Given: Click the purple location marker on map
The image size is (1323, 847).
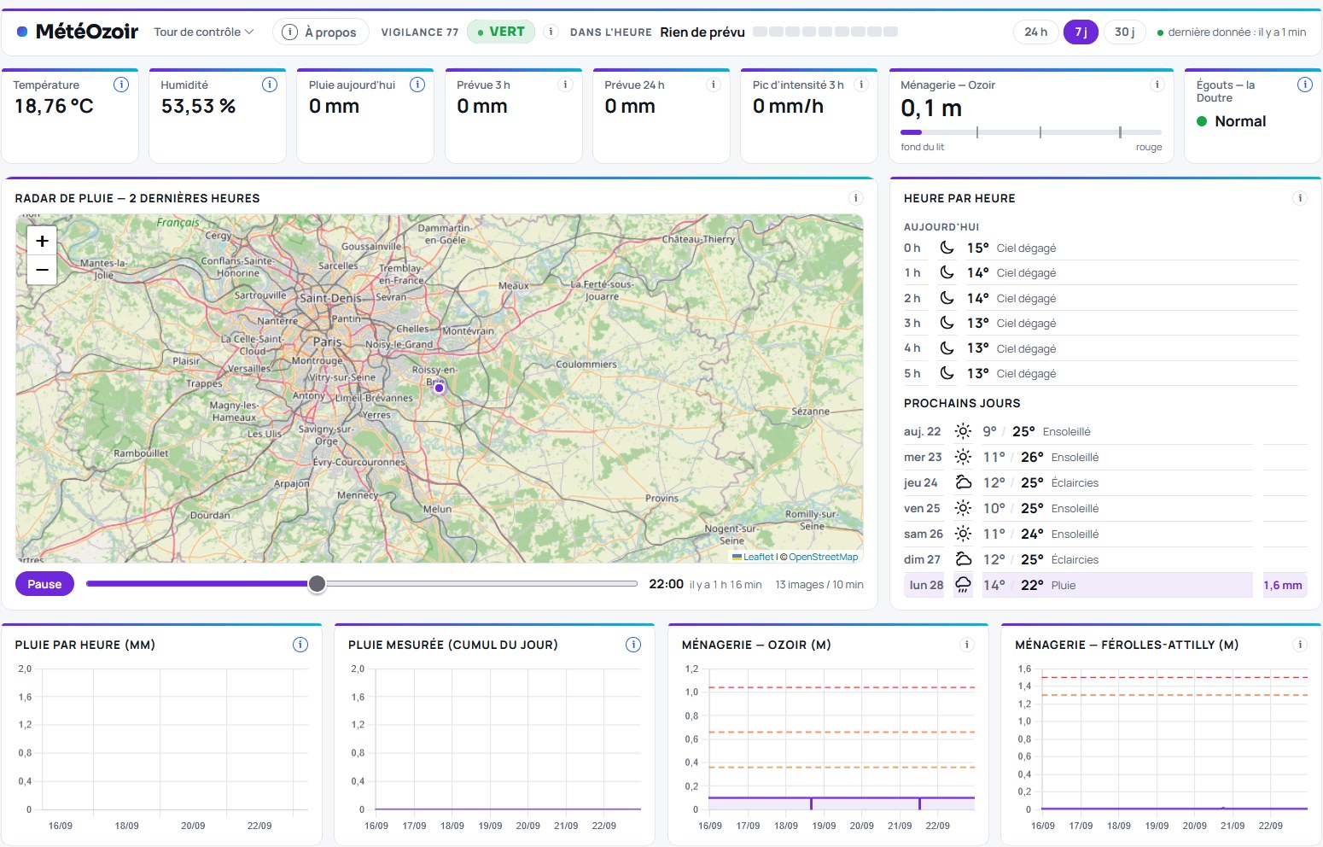Looking at the screenshot, I should pyautogui.click(x=439, y=388).
